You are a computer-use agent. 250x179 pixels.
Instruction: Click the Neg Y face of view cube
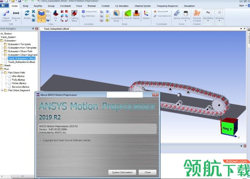pyautogui.click(x=227, y=128)
